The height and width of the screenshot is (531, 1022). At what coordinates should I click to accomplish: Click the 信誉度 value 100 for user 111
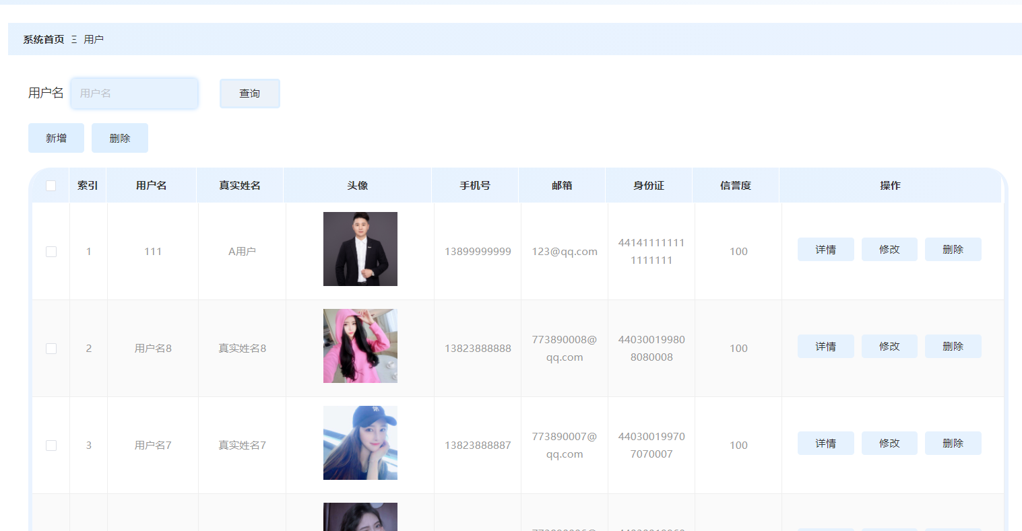point(738,252)
